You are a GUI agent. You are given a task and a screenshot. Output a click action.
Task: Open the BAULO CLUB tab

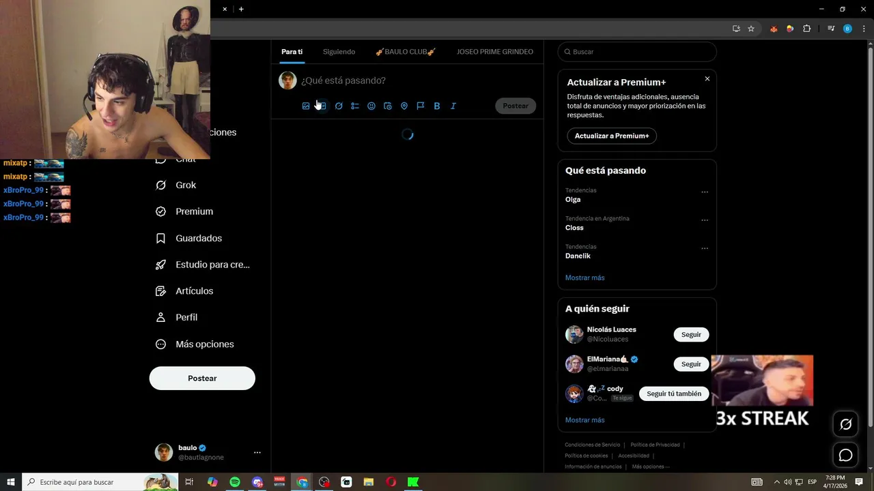[x=406, y=52]
